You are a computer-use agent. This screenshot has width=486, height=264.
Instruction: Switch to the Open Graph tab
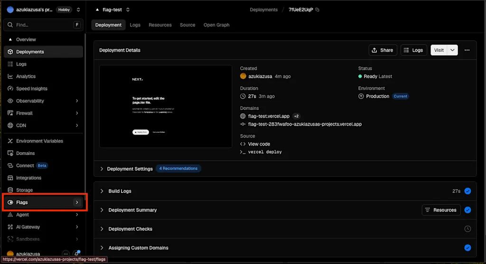[216, 25]
